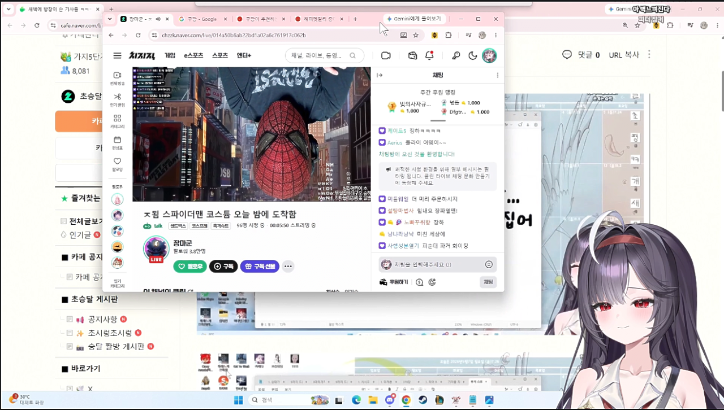This screenshot has width=724, height=410.
Task: Click URL 복사 on the cafe page
Action: (x=624, y=55)
